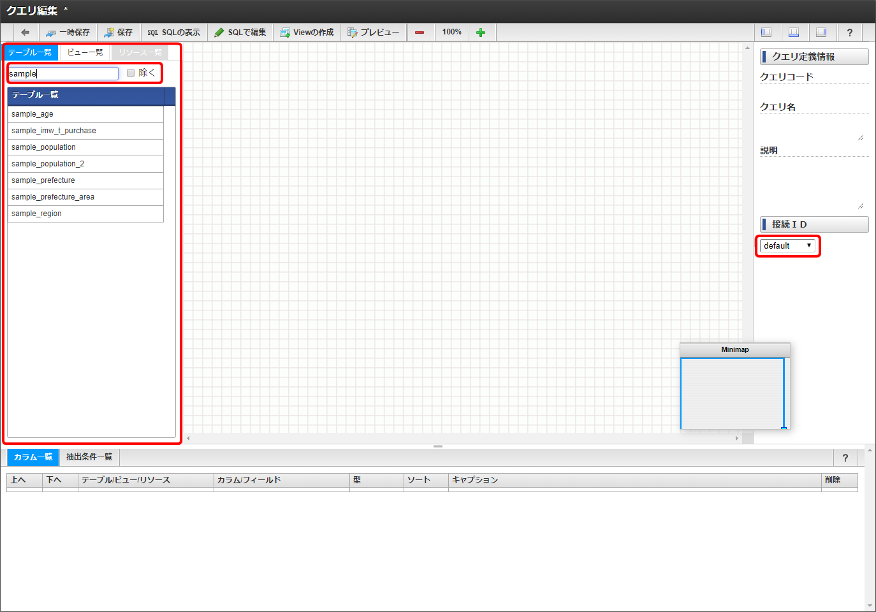Click the ソート column header
876x612 pixels.
coord(427,480)
